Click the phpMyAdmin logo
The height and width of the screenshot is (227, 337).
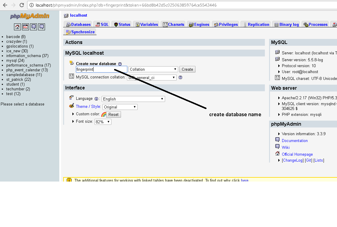[x=30, y=16]
